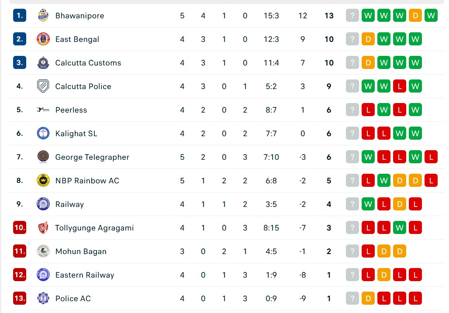Click Bhawanipore's upcoming match question-mark badge
The height and width of the screenshot is (313, 449).
click(x=352, y=16)
